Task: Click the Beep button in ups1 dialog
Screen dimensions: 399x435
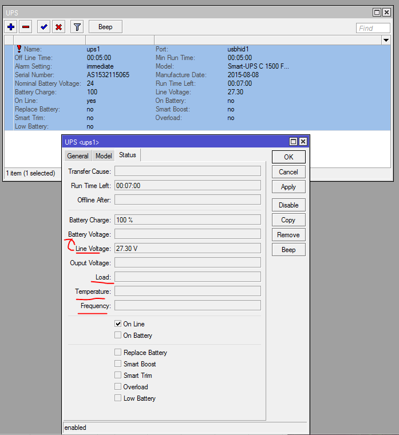Action: [289, 250]
